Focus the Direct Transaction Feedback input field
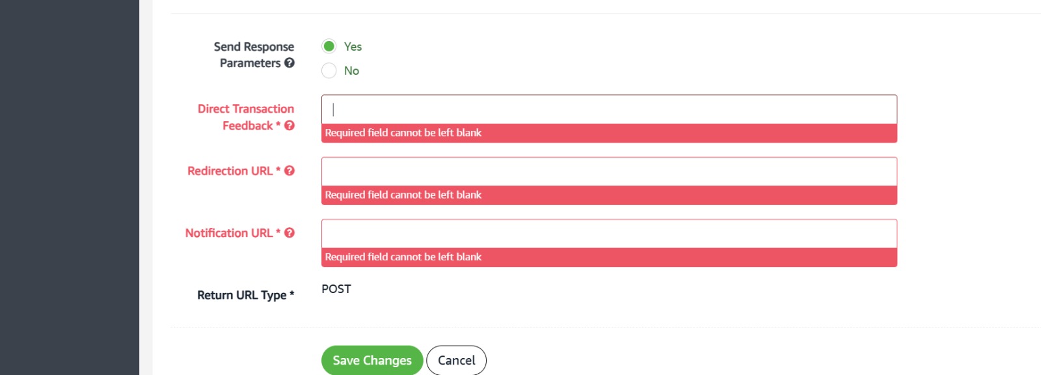1041x375 pixels. pos(609,109)
